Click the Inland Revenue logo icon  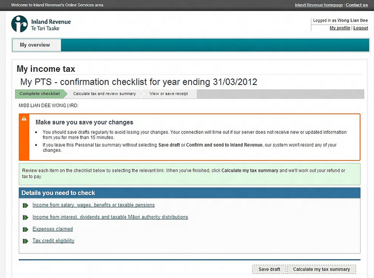click(x=19, y=24)
